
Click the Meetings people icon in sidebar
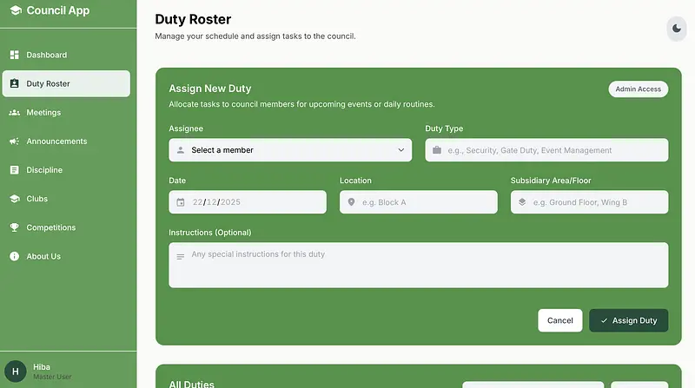click(14, 113)
